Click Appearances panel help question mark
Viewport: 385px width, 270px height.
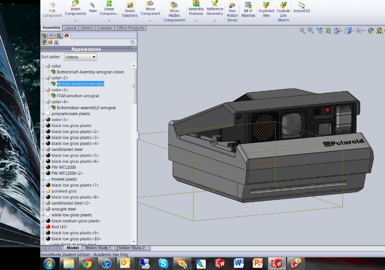point(134,49)
